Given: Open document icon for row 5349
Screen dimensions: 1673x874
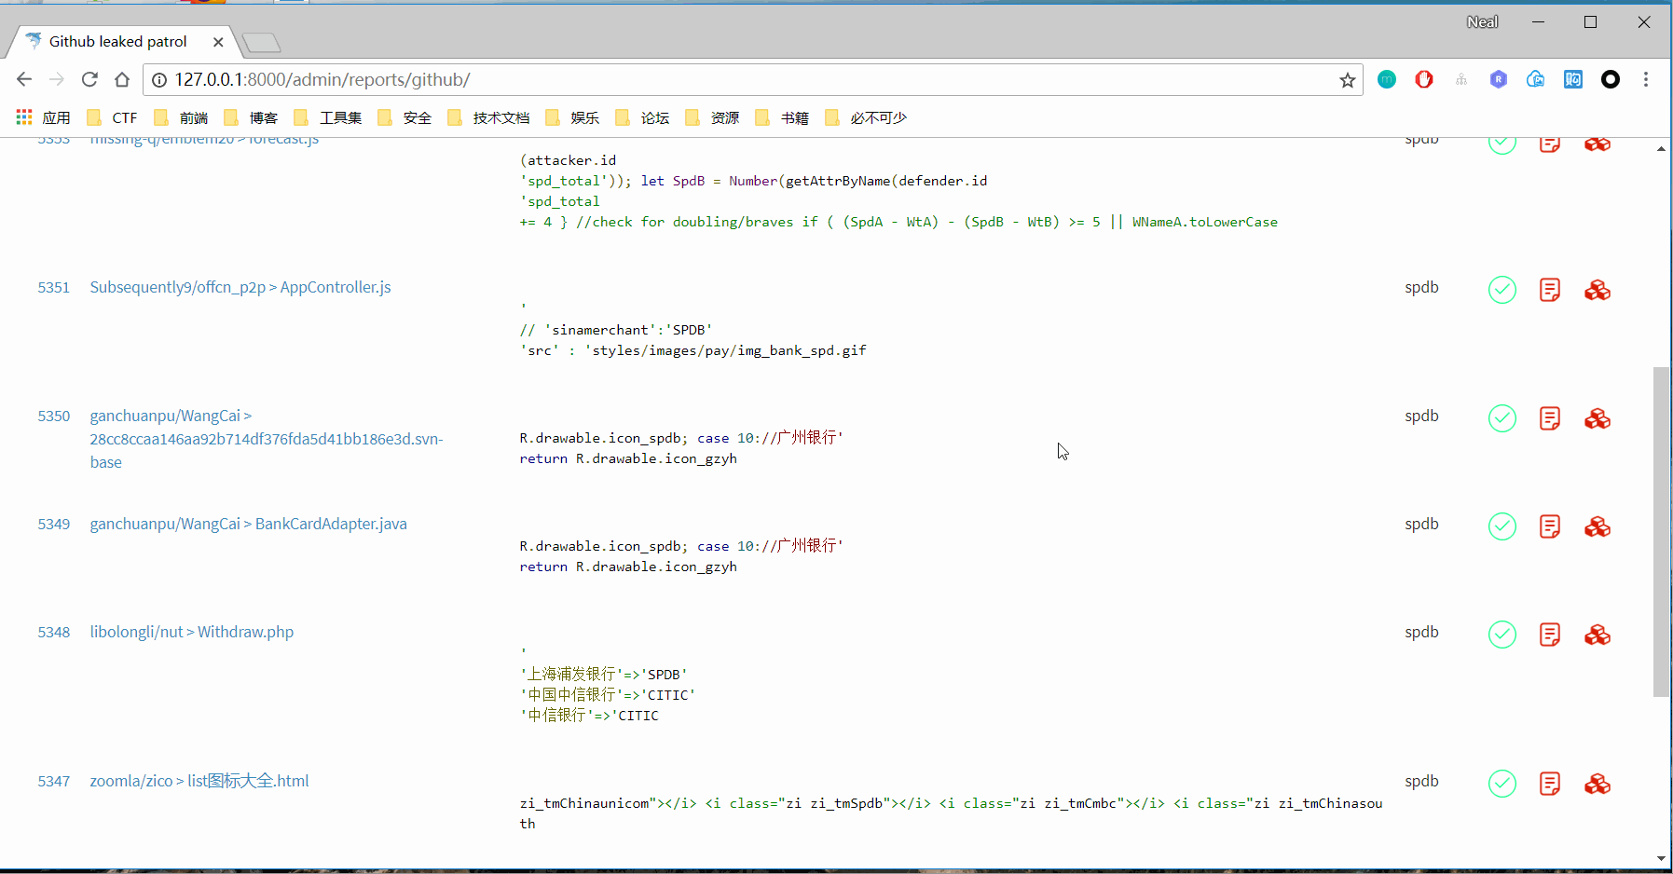Looking at the screenshot, I should pos(1550,526).
